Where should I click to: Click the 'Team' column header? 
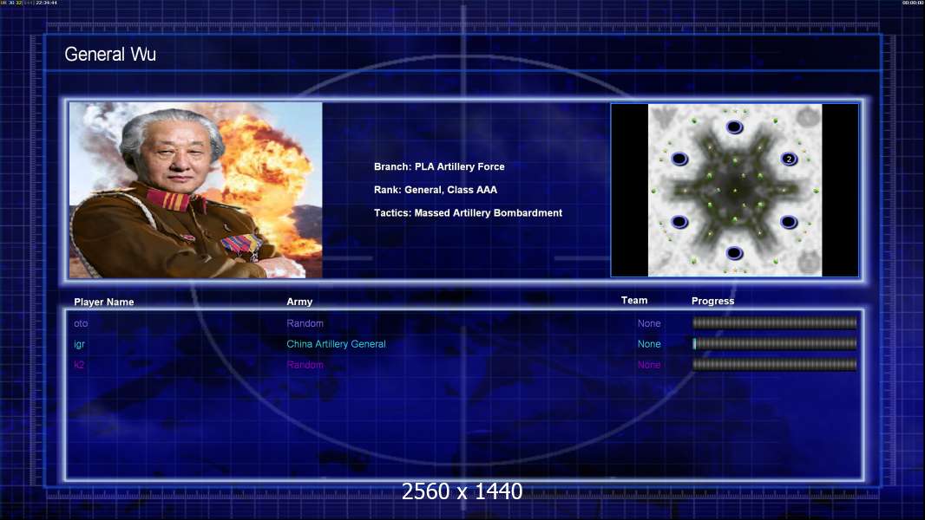pos(634,301)
